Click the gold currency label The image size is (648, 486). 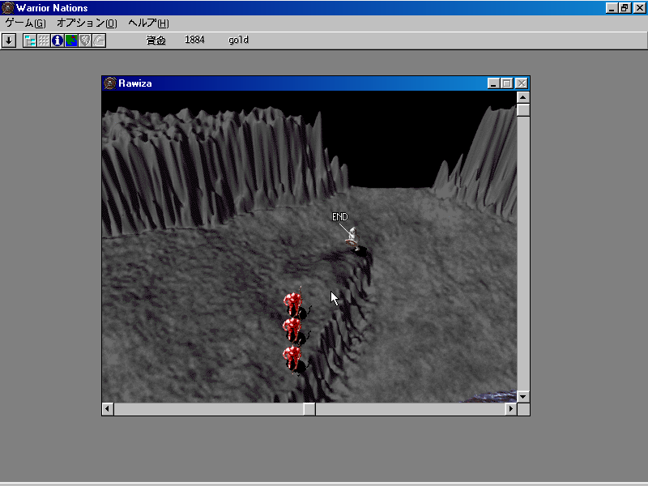[x=238, y=40]
